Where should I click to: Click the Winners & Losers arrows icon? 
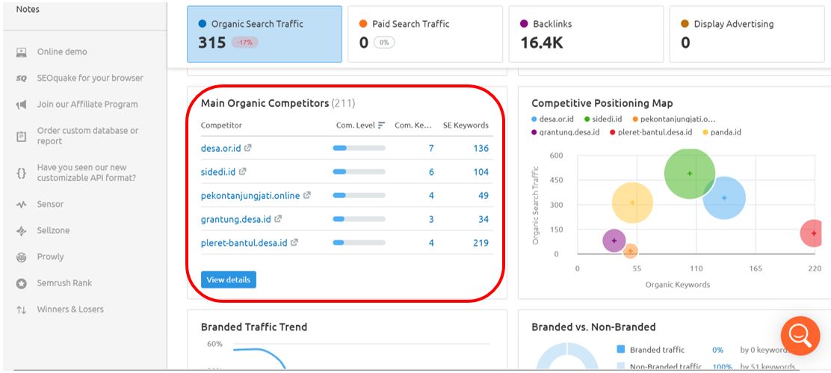21,310
